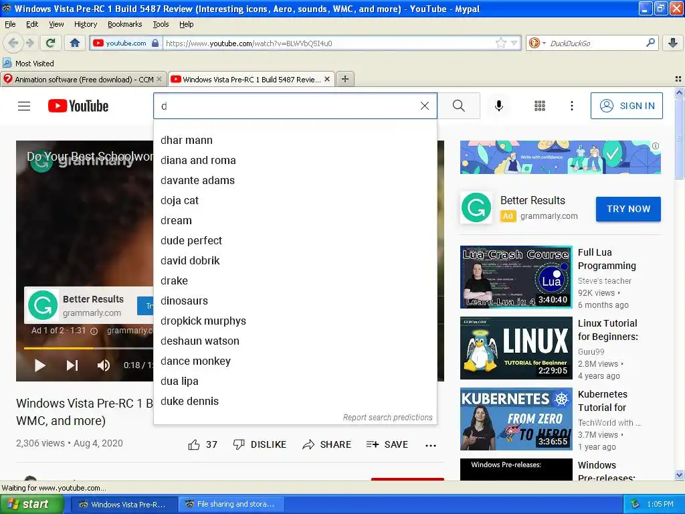
Task: Open the Most Visited bookmarks folder
Action: 28,64
